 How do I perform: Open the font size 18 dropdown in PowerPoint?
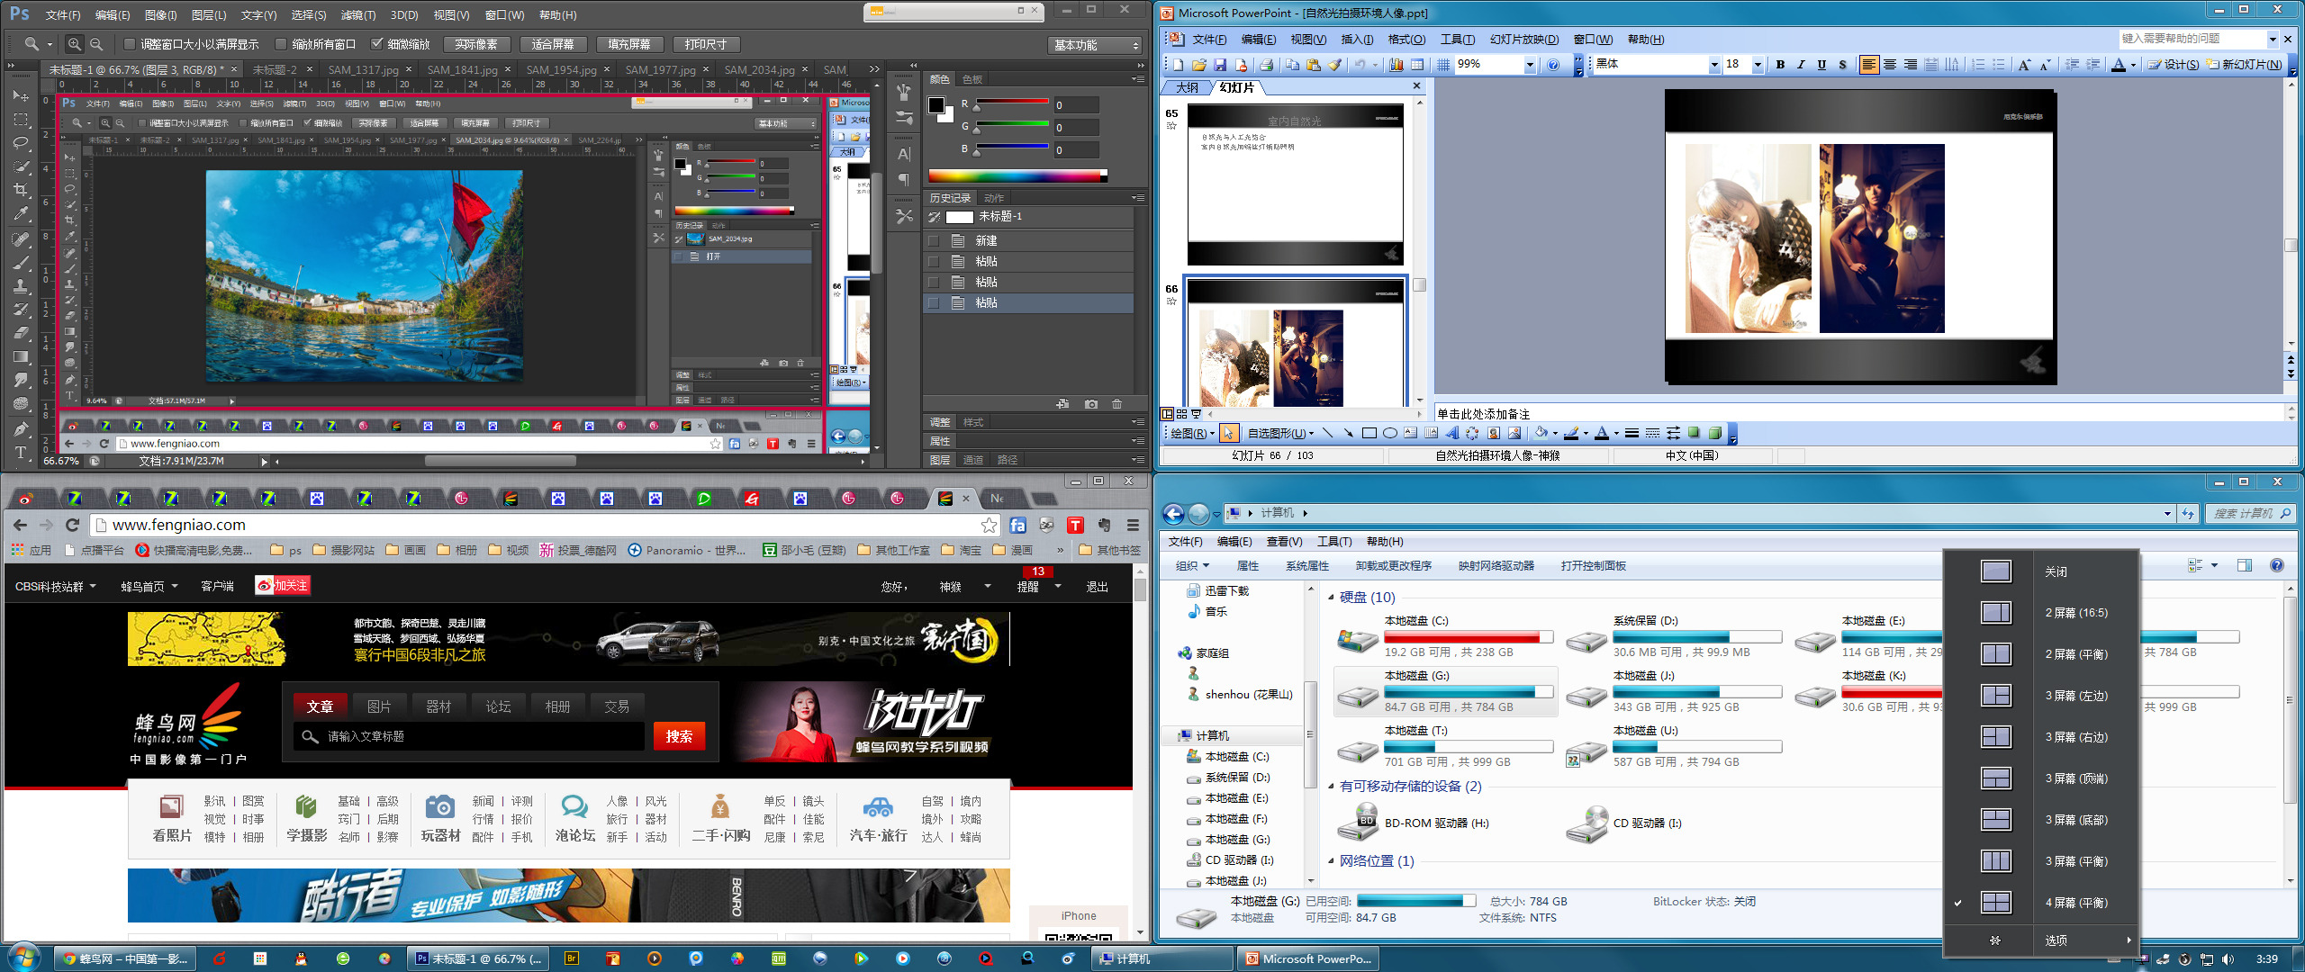click(1757, 65)
